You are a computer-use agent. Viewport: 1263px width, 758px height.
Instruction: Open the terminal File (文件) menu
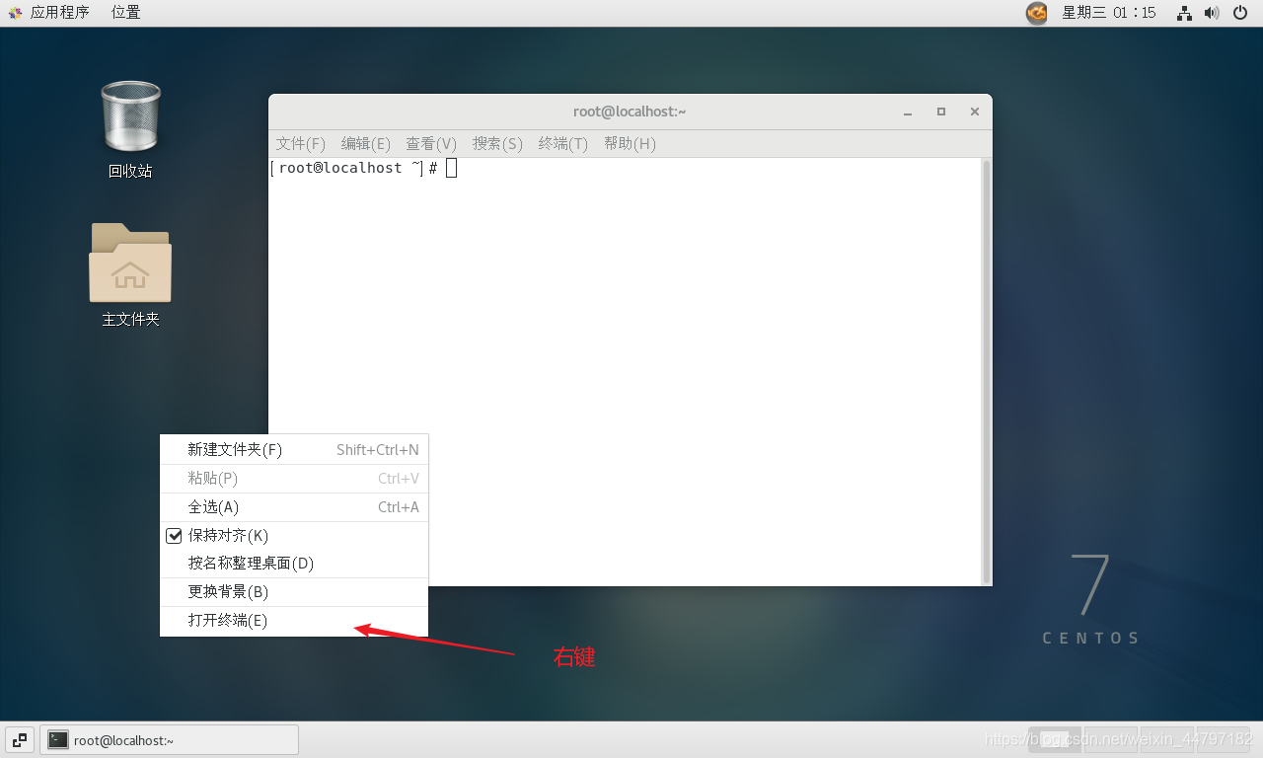[300, 143]
